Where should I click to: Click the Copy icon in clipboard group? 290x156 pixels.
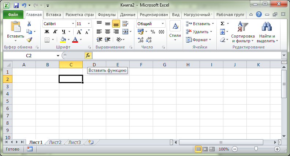29,32
